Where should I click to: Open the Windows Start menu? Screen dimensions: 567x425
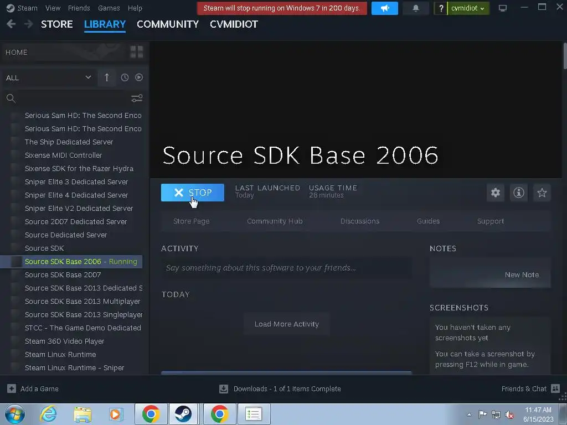[15, 414]
